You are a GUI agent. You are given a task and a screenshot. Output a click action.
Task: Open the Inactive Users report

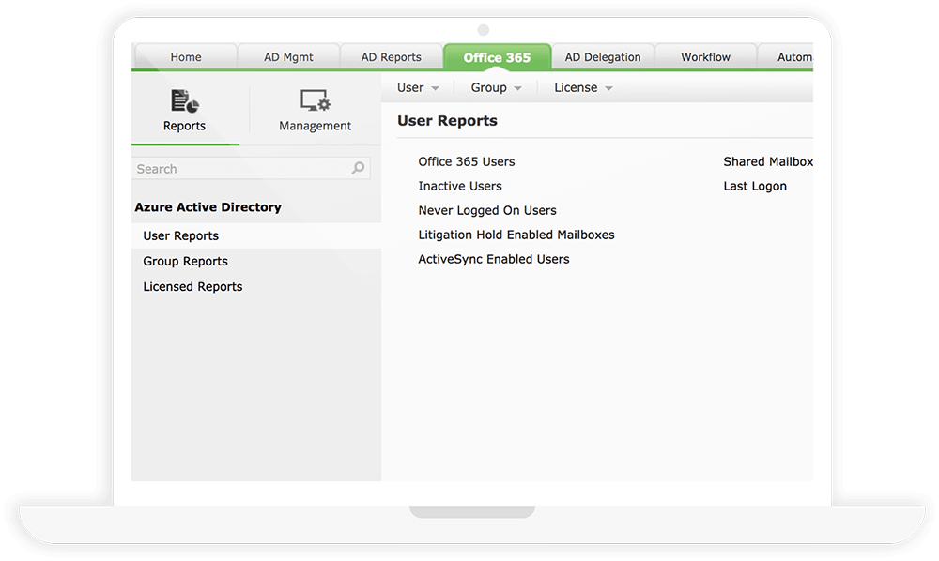click(460, 186)
